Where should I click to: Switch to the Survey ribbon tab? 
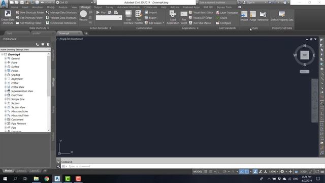coord(110,7)
